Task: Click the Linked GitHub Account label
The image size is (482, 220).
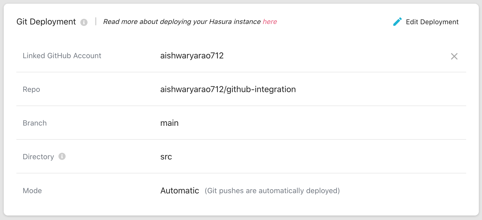Action: pos(62,56)
